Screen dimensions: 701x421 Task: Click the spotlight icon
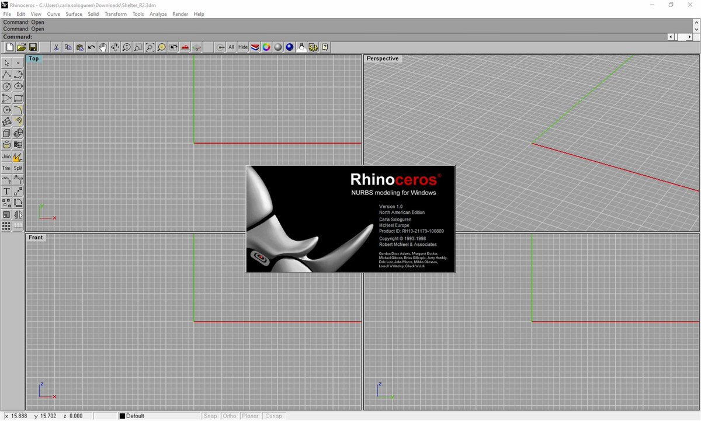pos(301,47)
